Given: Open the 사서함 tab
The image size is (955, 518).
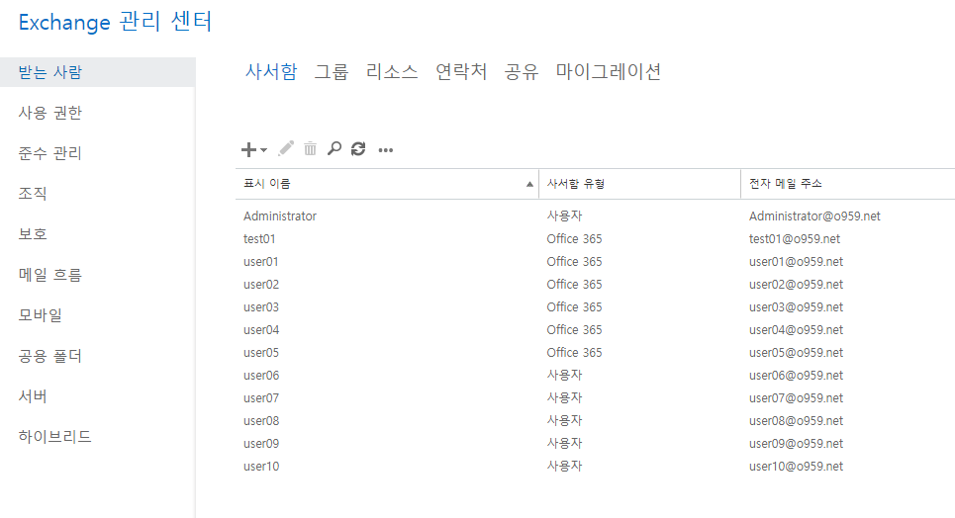Looking at the screenshot, I should (x=271, y=72).
